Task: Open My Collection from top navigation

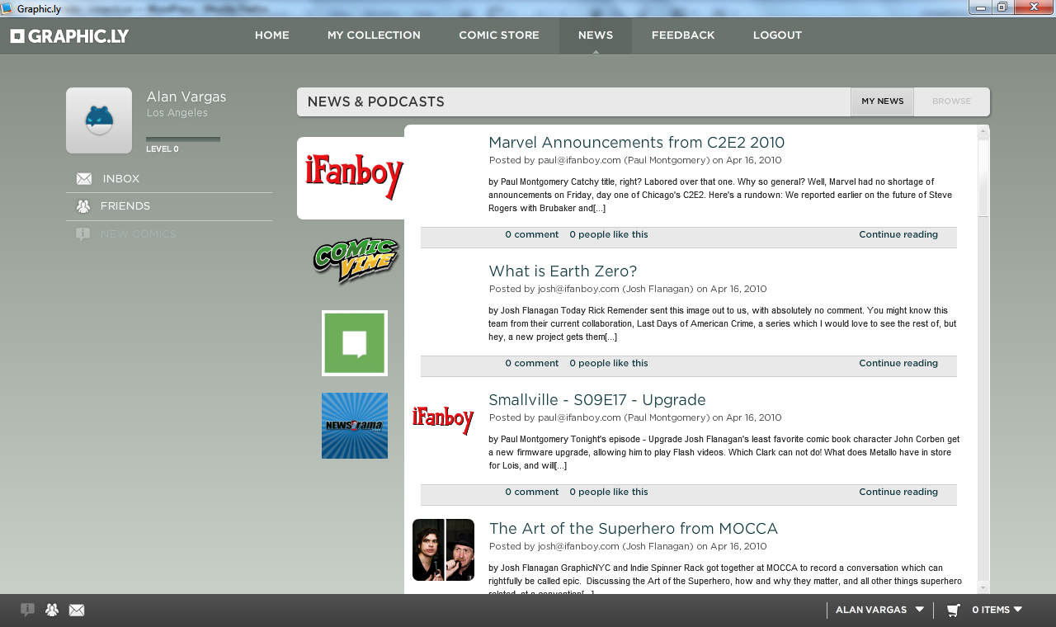Action: pos(374,35)
